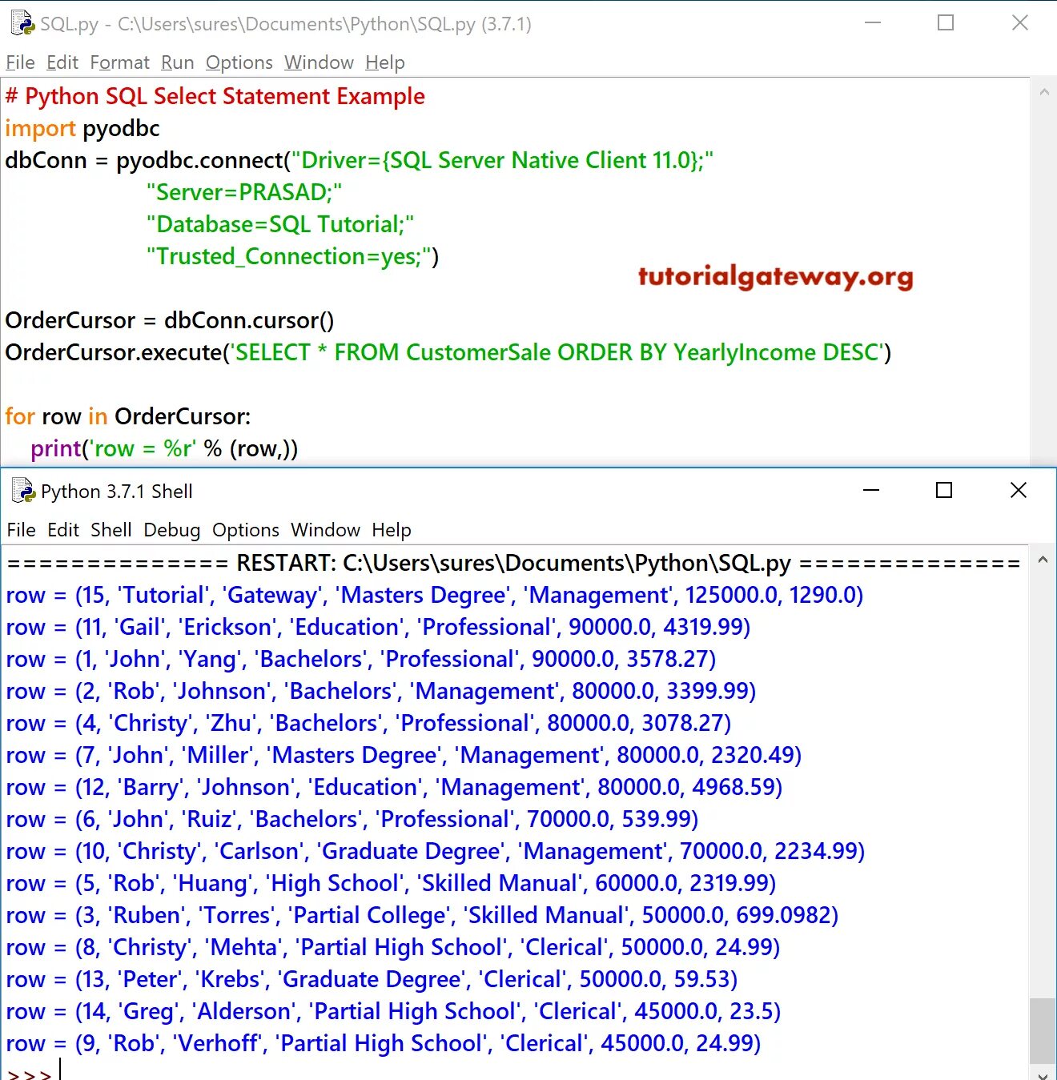The image size is (1057, 1080).
Task: Click the SQL.py editor window Python file icon
Action: [x=22, y=23]
